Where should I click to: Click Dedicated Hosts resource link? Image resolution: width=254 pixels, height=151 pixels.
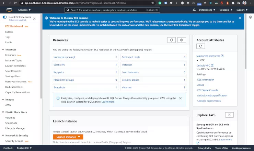pos(131,57)
